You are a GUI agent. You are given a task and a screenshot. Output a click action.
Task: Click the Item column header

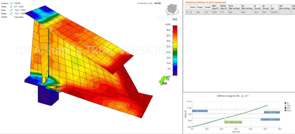pos(192,7)
